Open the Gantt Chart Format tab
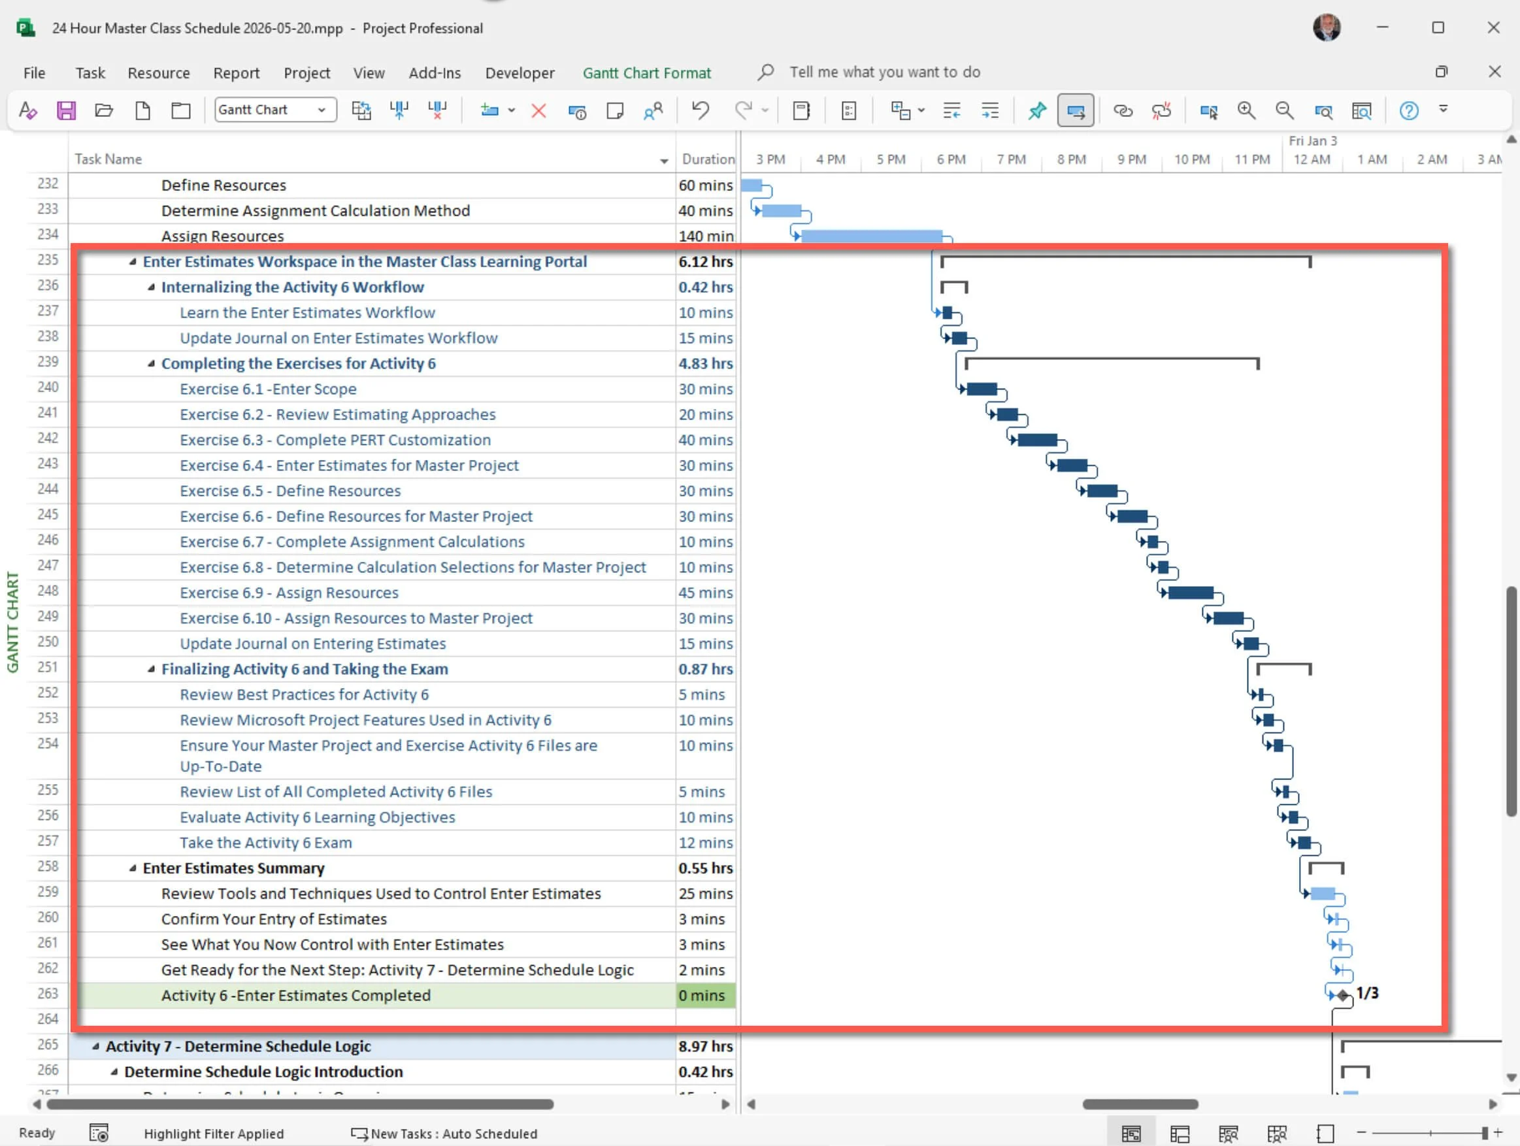Image resolution: width=1520 pixels, height=1146 pixels. 646,73
